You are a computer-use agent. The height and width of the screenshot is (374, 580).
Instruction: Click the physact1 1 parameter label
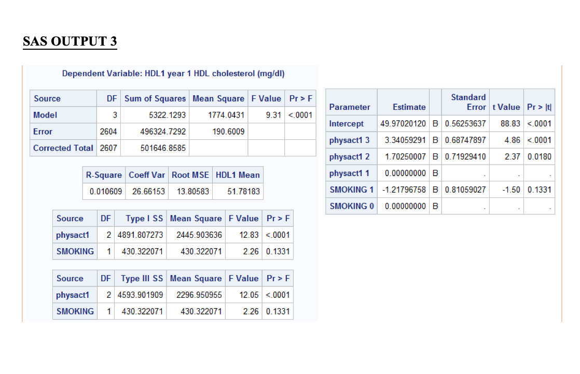click(350, 173)
